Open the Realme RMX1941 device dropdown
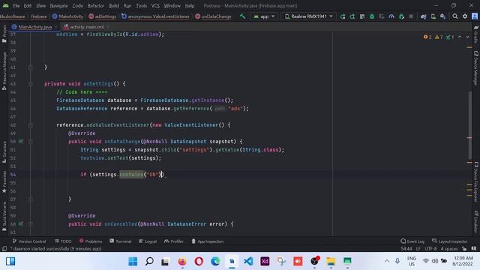The width and height of the screenshot is (480, 270). [x=308, y=16]
